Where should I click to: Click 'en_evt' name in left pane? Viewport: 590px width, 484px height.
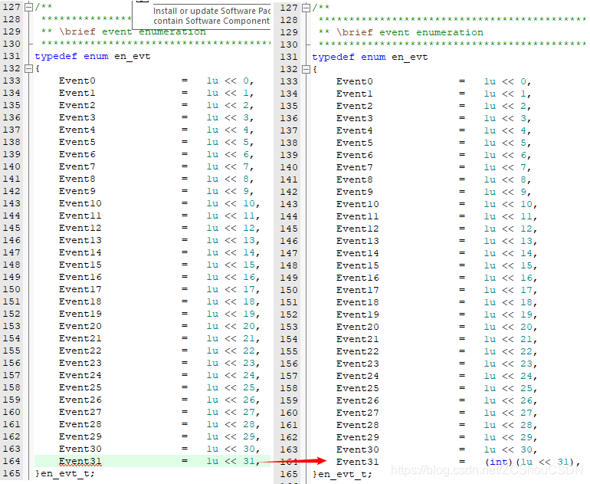pos(133,57)
